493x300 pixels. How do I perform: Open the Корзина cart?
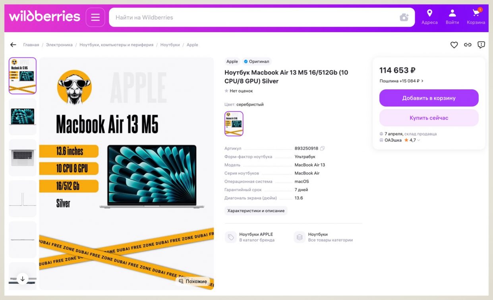tap(476, 17)
